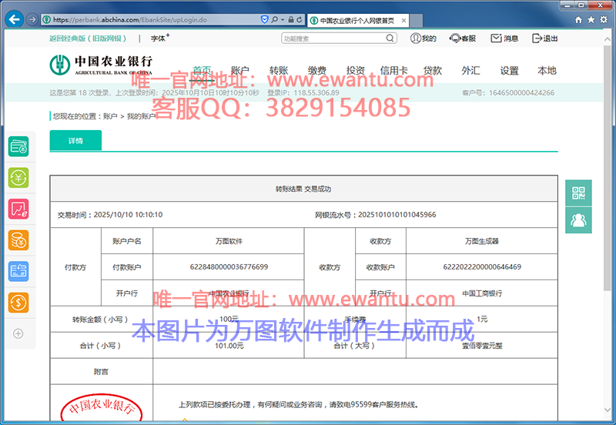
Task: Open the green wallet sidebar shortcut
Action: (x=18, y=146)
